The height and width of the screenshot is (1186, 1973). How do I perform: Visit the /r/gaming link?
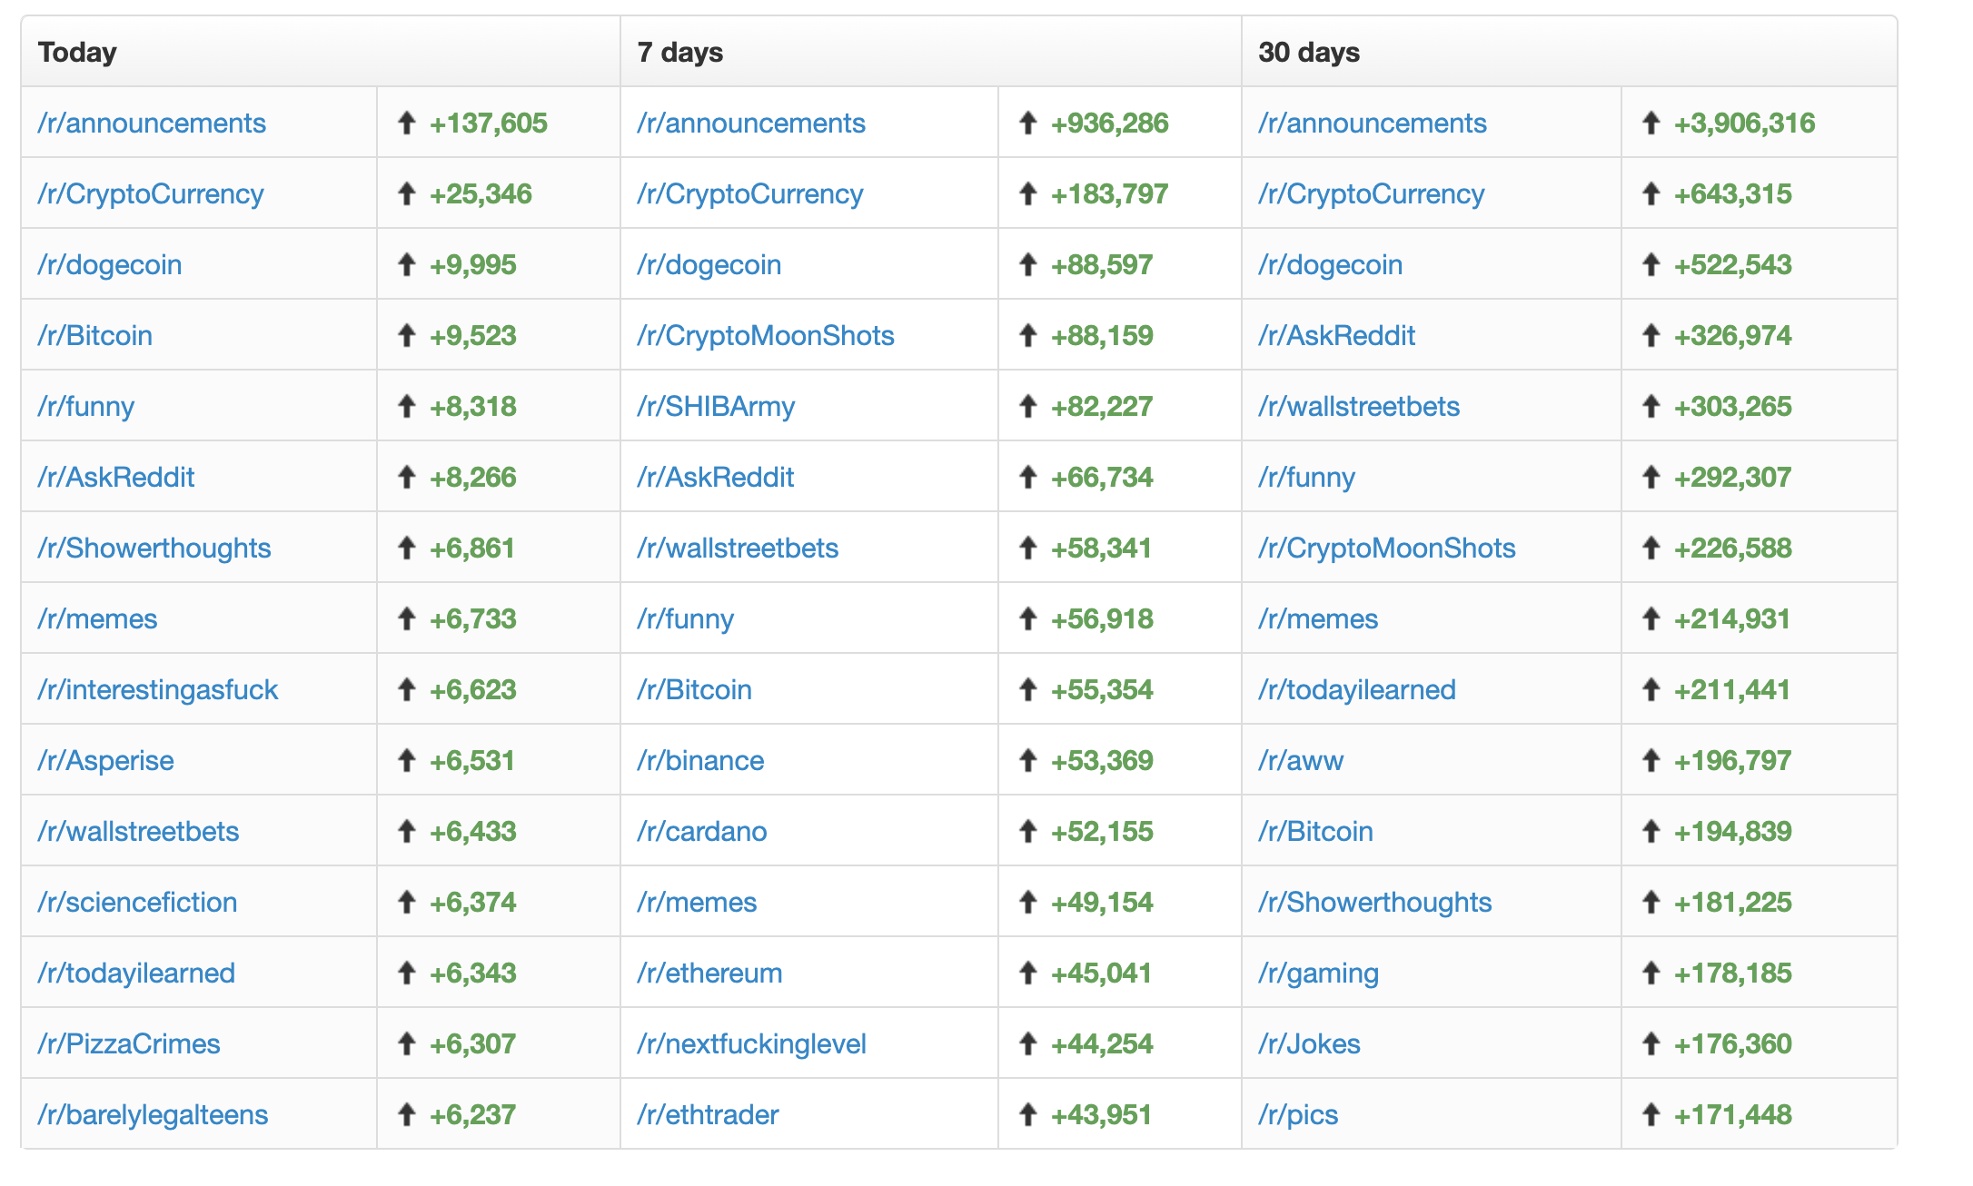pyautogui.click(x=1319, y=973)
